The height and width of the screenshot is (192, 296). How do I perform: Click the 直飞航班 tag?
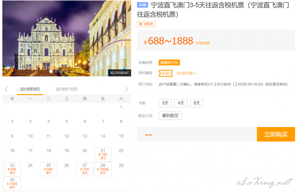(146, 24)
